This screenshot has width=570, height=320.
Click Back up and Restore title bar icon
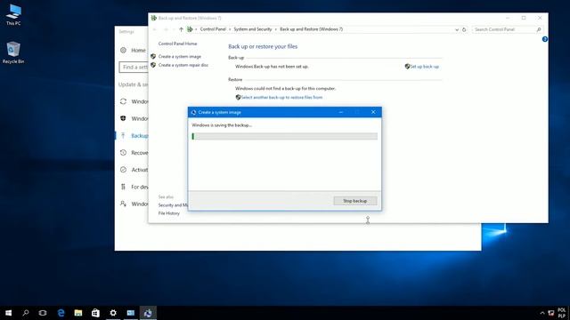(x=154, y=18)
